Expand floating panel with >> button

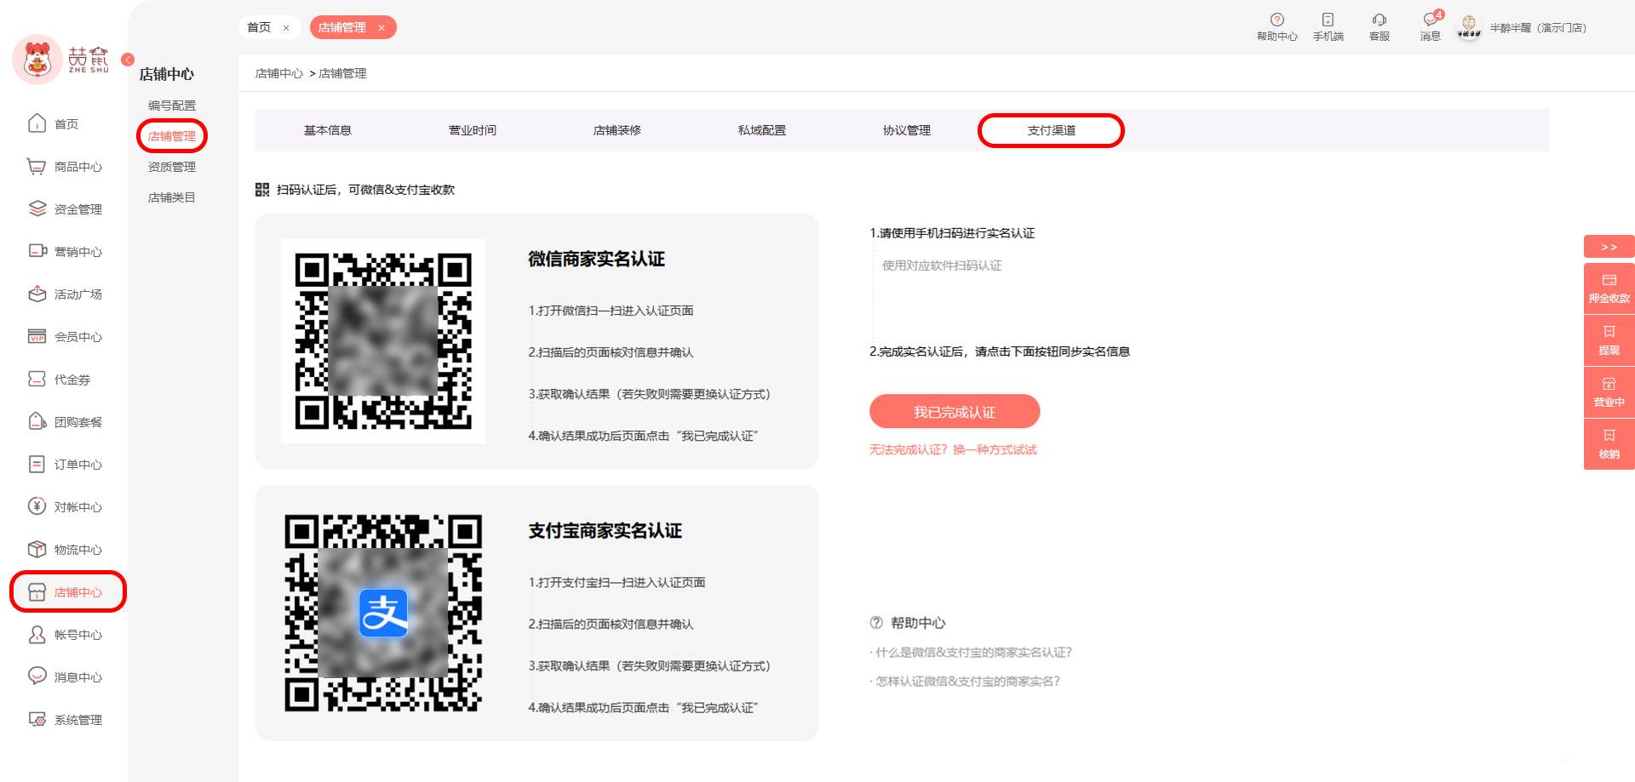point(1609,247)
